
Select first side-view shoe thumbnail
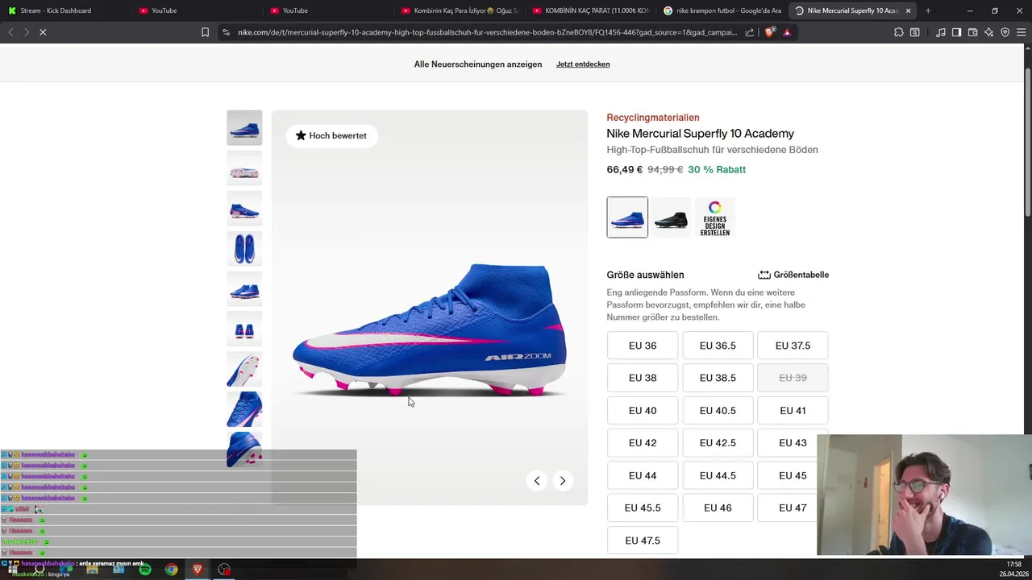point(244,127)
